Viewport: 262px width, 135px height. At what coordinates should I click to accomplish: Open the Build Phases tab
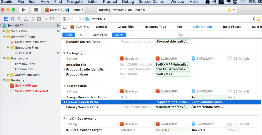tap(232, 27)
